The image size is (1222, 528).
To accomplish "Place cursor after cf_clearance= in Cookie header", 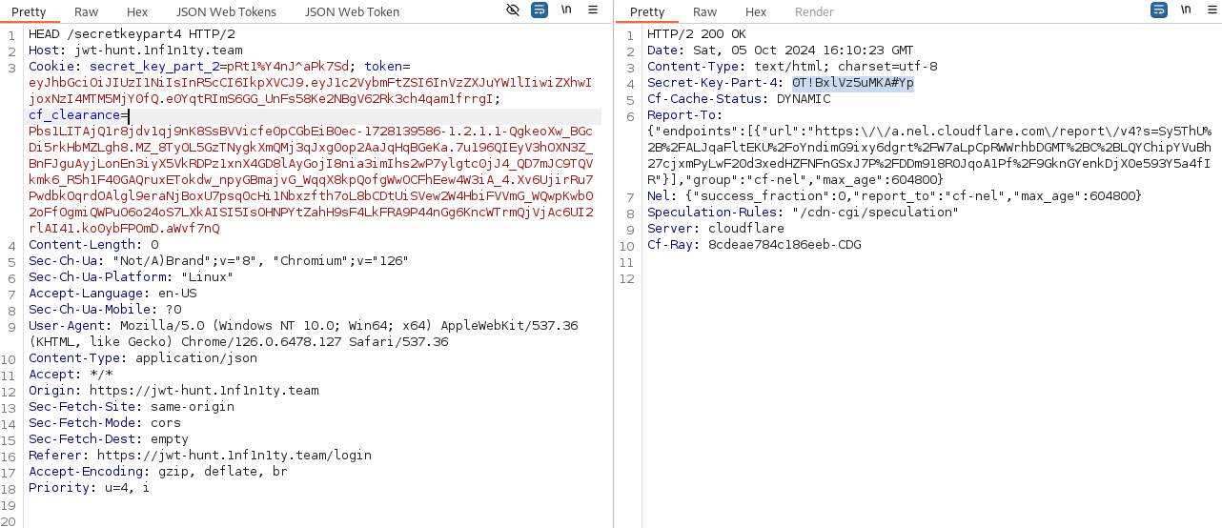I will pyautogui.click(x=129, y=115).
